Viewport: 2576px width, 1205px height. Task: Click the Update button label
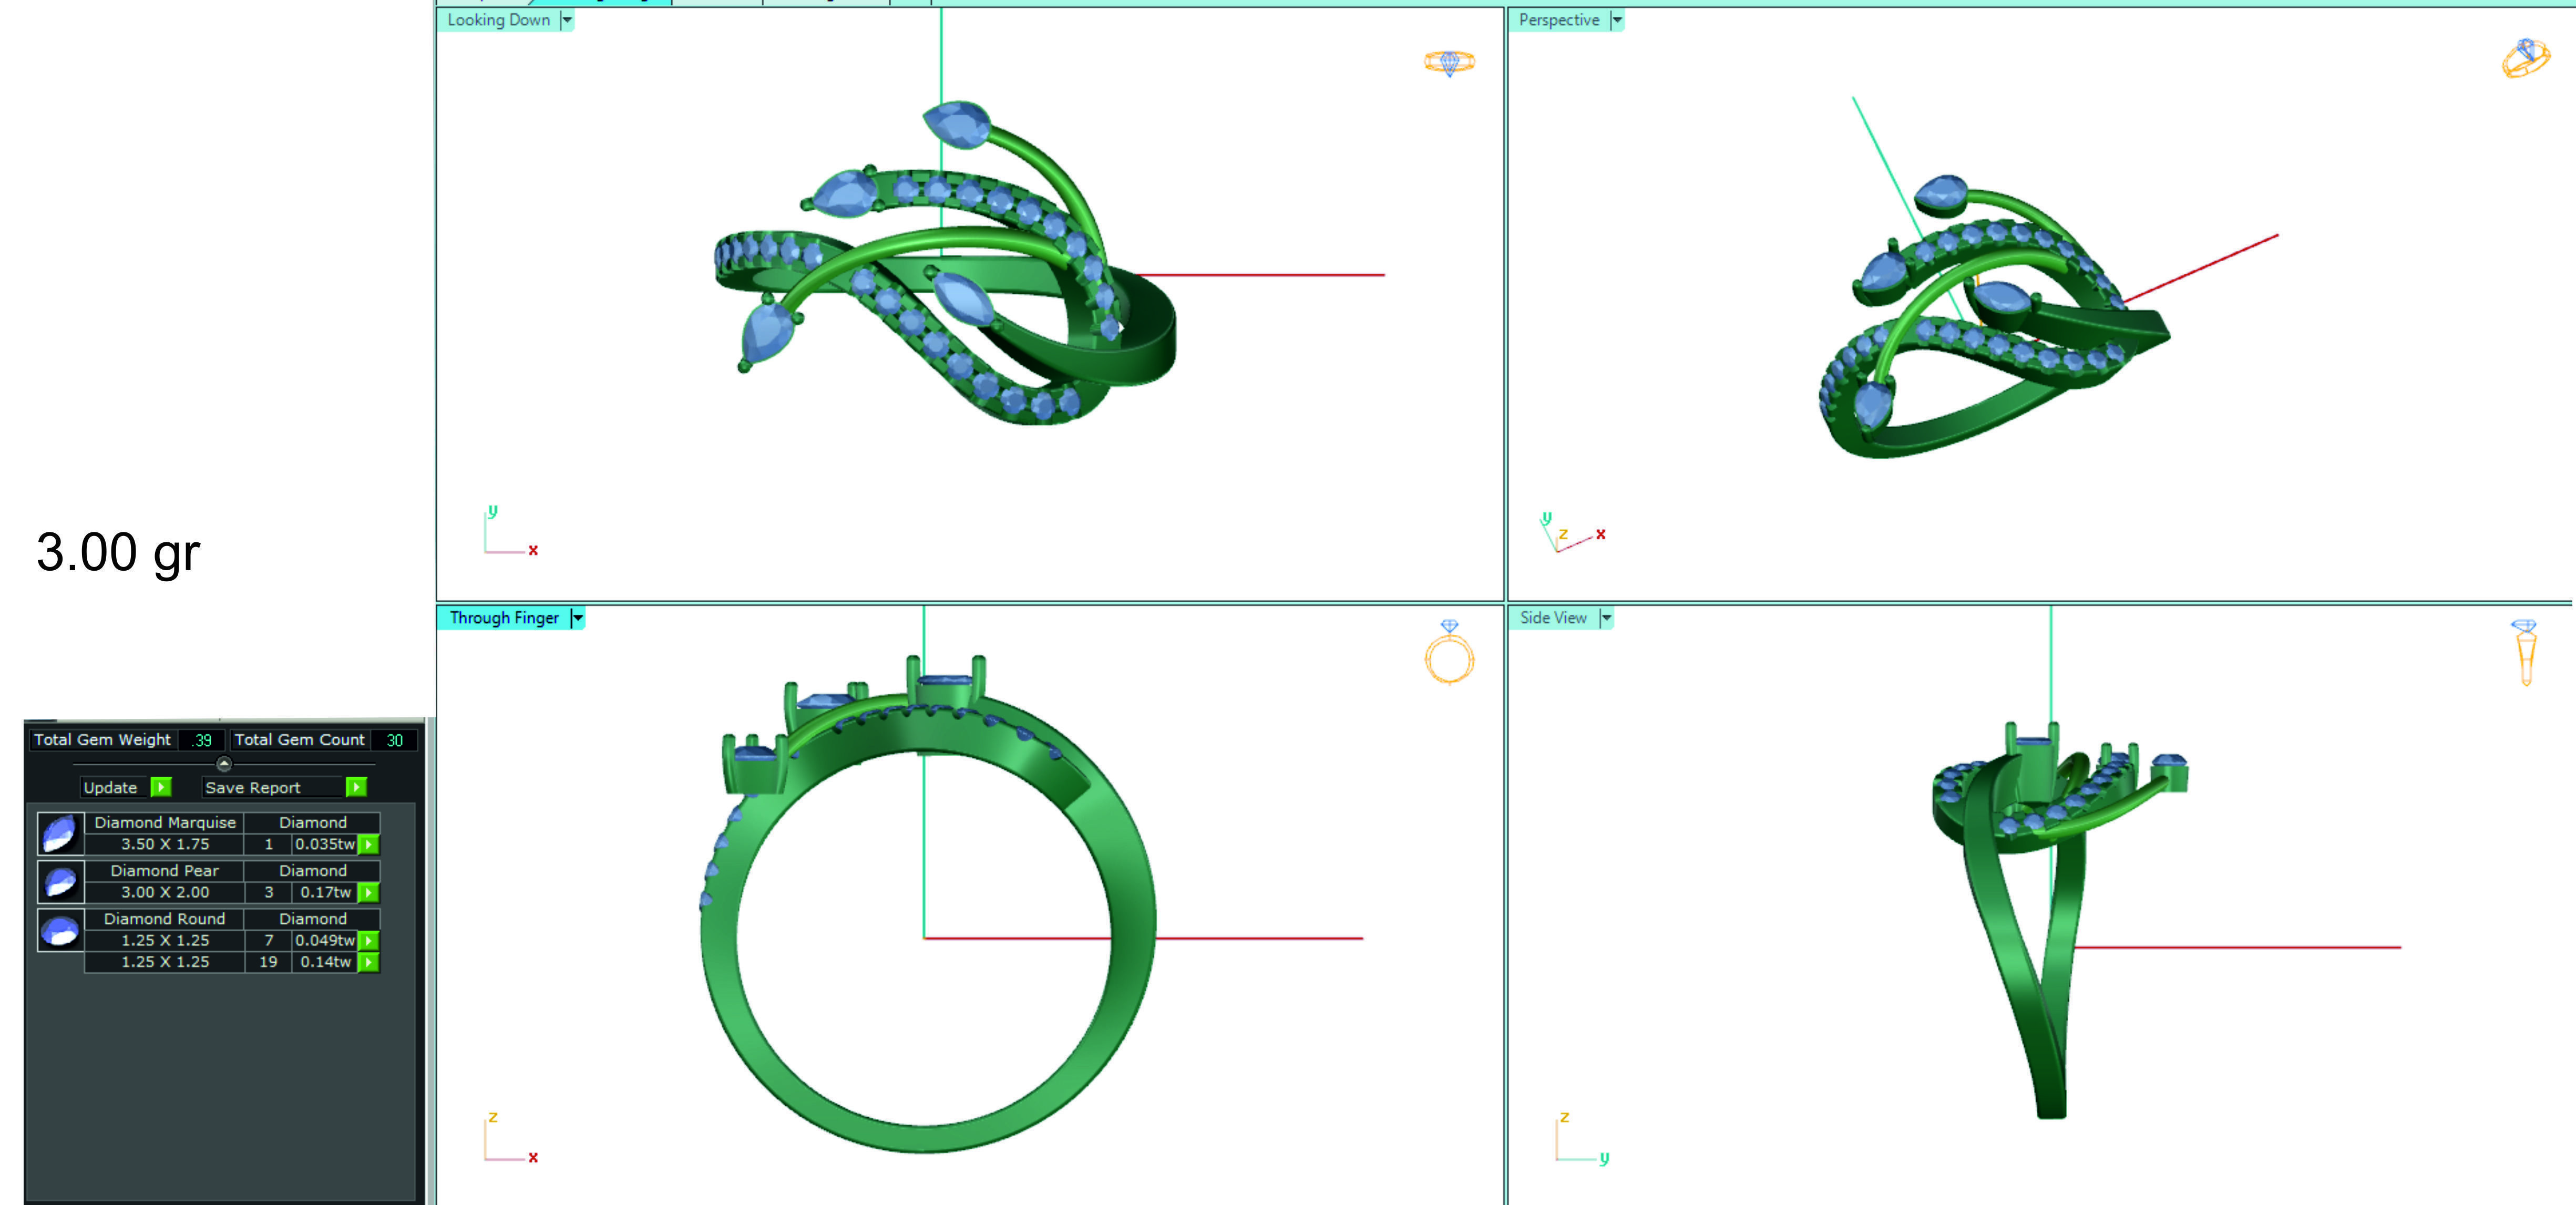[110, 787]
